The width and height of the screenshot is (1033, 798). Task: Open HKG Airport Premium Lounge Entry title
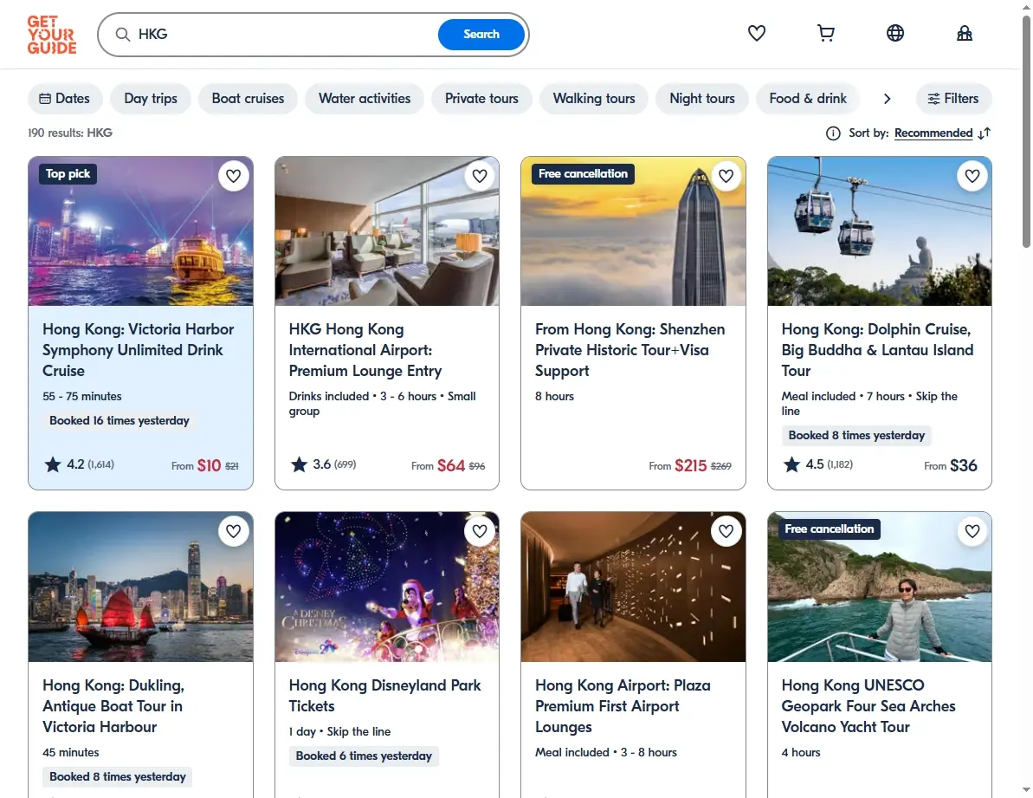pyautogui.click(x=365, y=350)
